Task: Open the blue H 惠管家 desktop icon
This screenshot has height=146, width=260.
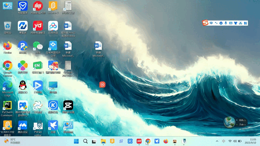Action: (x=23, y=26)
